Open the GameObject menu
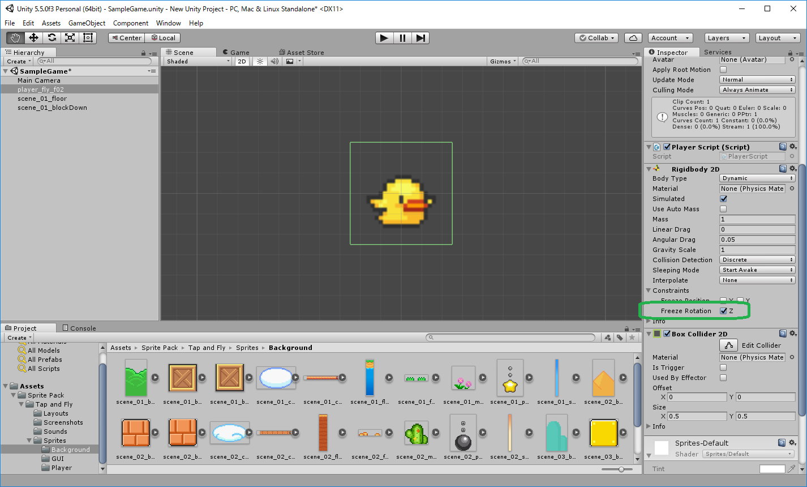Image resolution: width=807 pixels, height=487 pixels. tap(87, 23)
